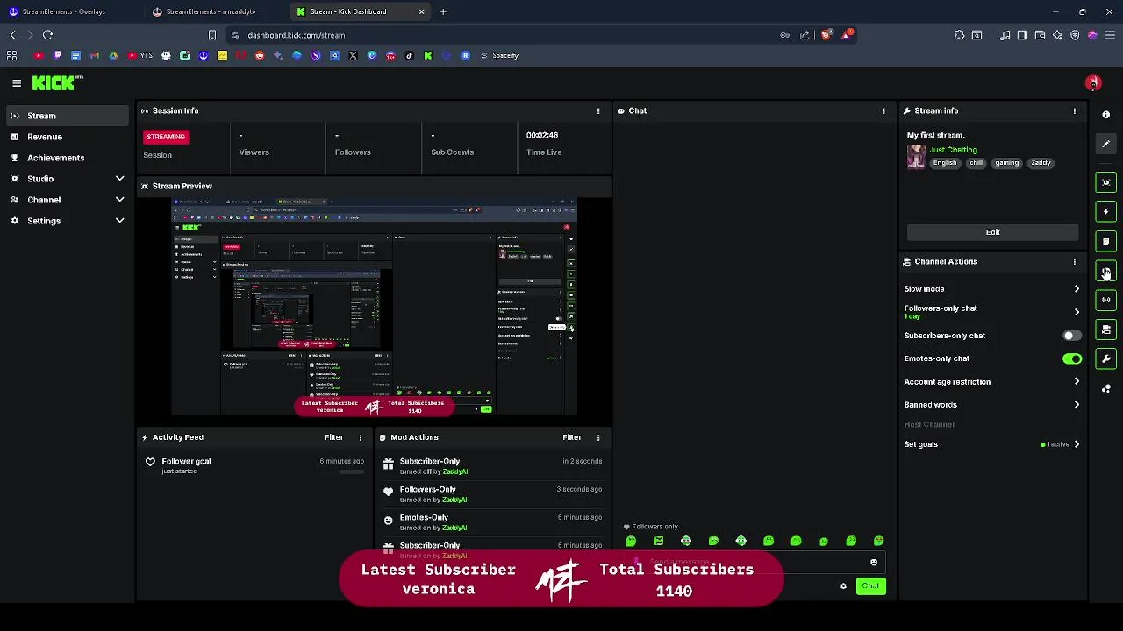Open Mod Actions panel options menu
Screen dimensions: 1123x631
pyautogui.click(x=598, y=437)
